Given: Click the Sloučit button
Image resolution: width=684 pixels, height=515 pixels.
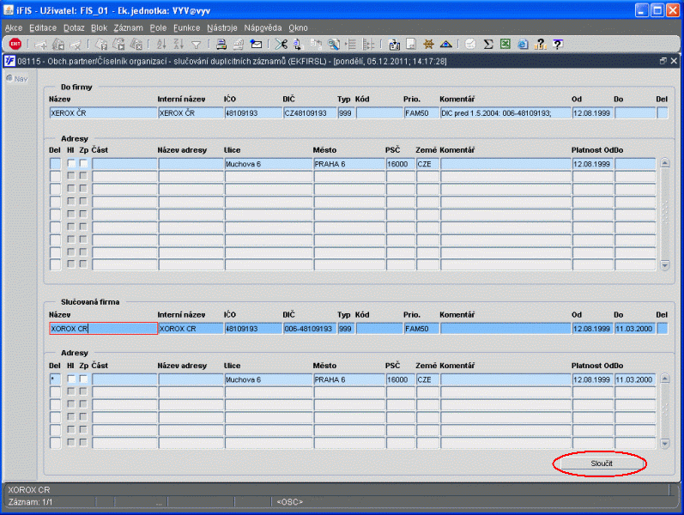Looking at the screenshot, I should [x=602, y=463].
